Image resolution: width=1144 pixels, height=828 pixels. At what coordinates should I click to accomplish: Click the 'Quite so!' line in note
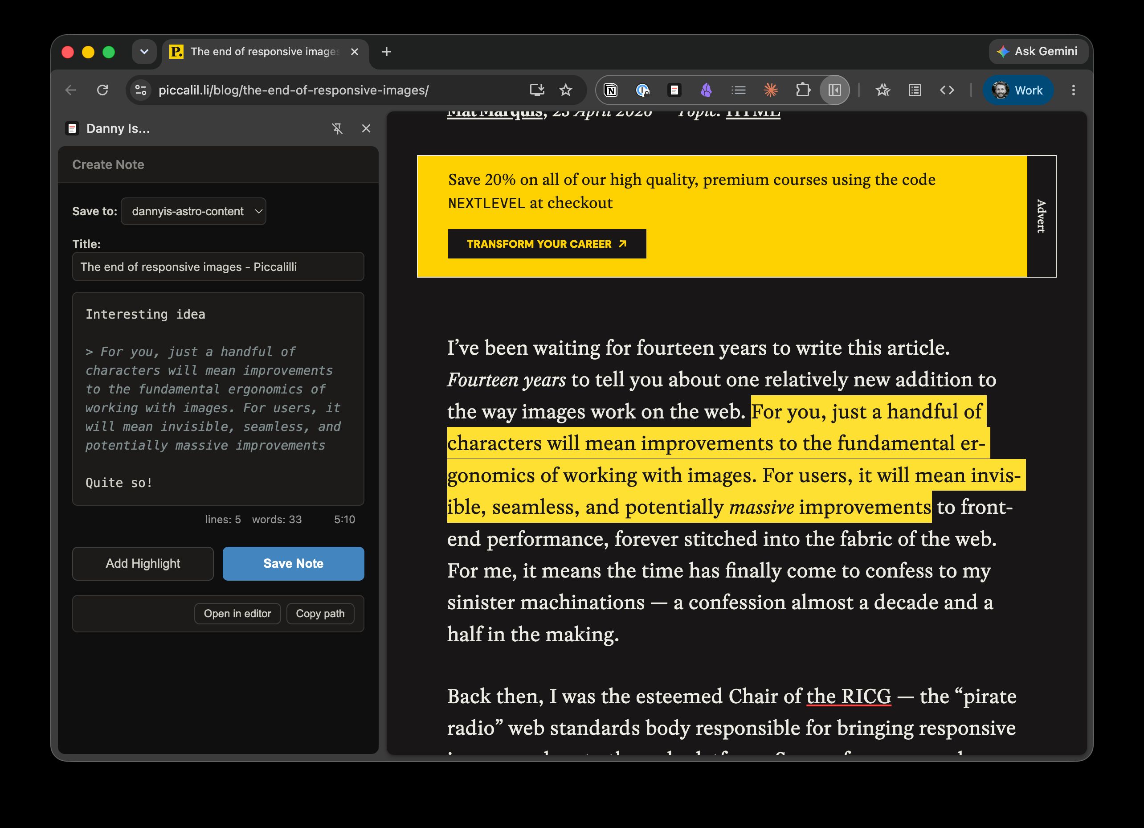point(118,483)
